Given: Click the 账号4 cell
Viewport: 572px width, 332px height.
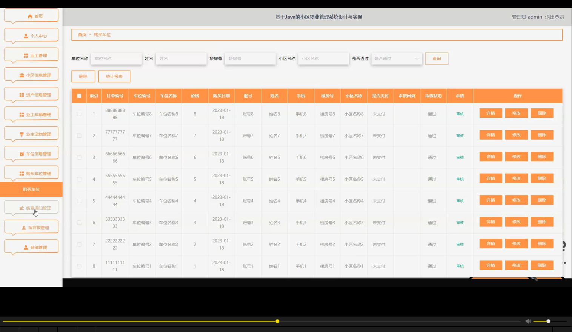Looking at the screenshot, I should coord(248,201).
